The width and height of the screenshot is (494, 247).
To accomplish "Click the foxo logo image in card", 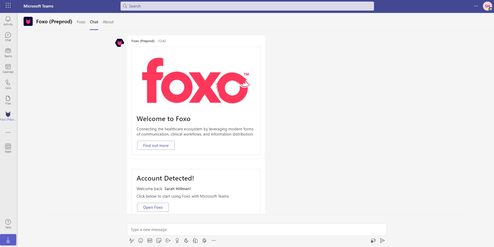I will point(196,80).
